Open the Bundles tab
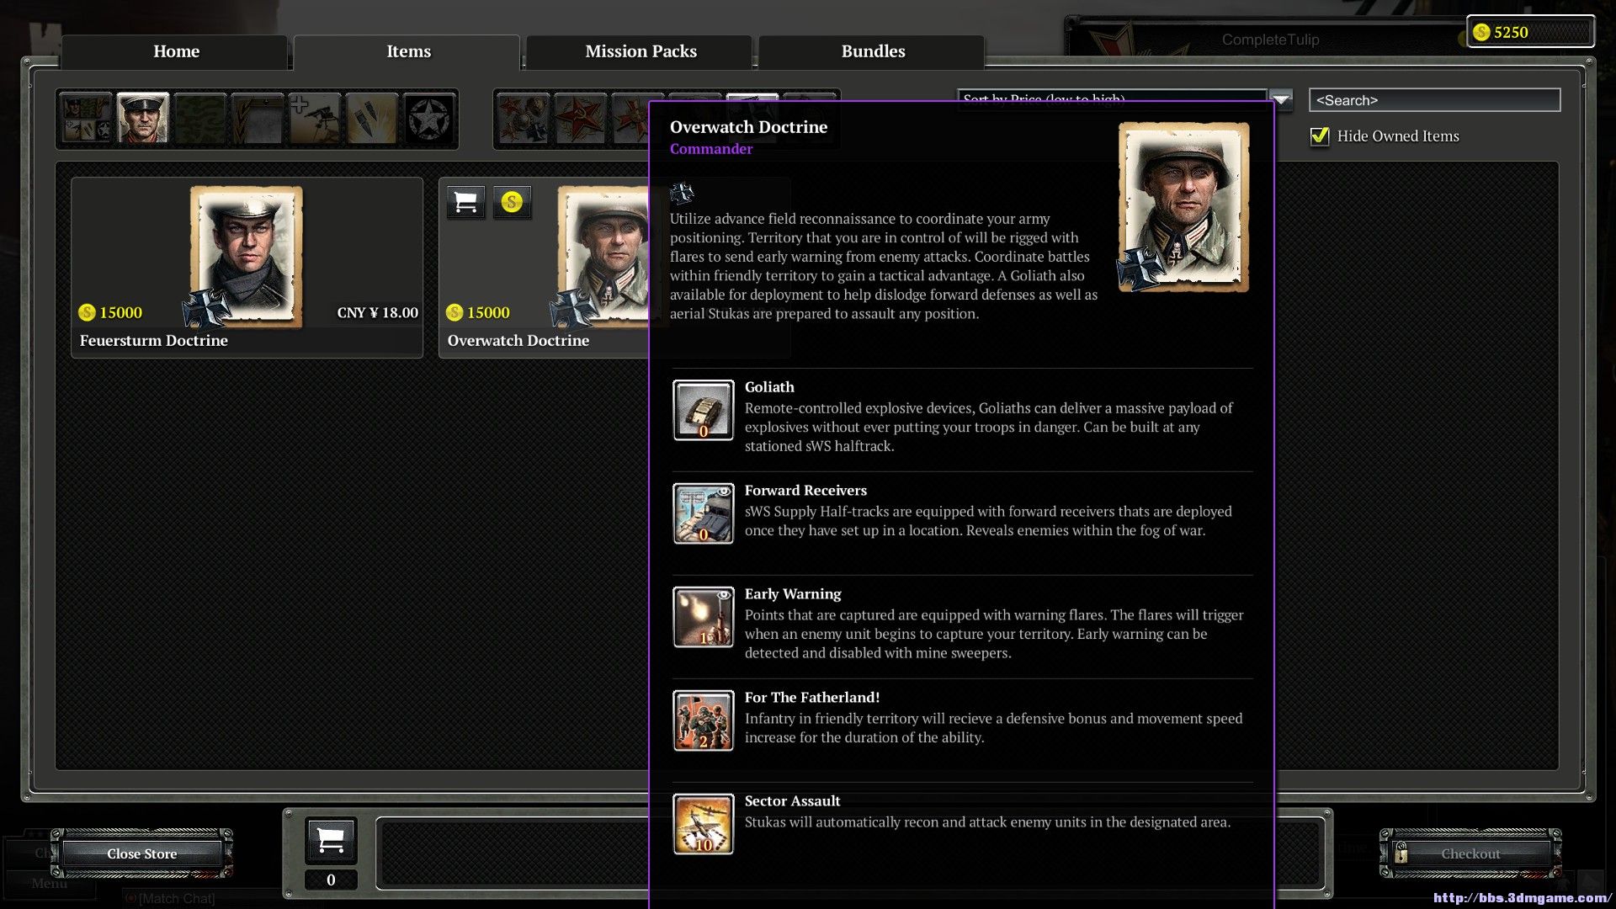The height and width of the screenshot is (909, 1616). pyautogui.click(x=873, y=51)
